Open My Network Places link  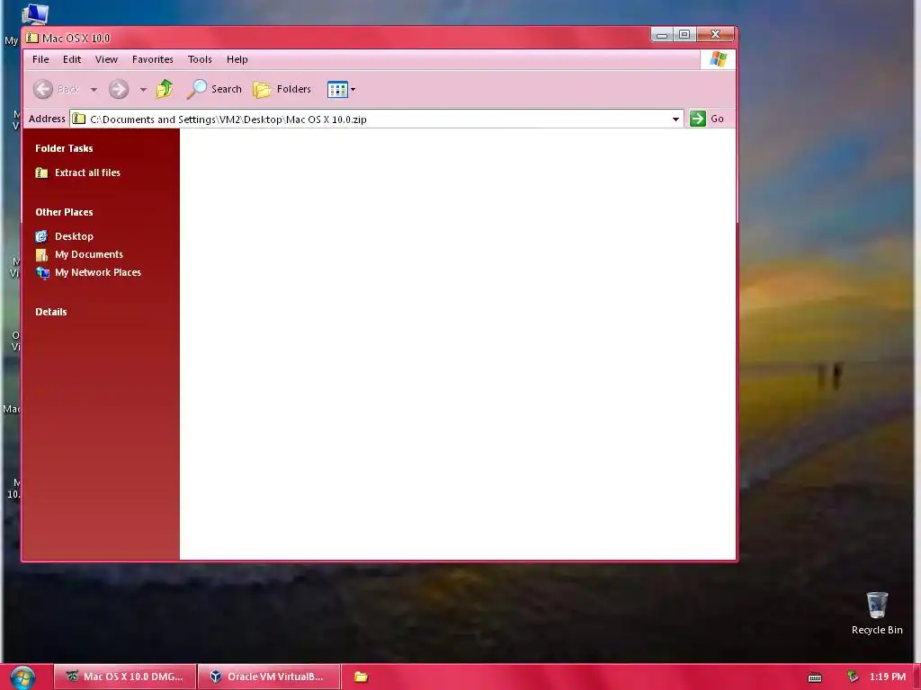(x=97, y=272)
